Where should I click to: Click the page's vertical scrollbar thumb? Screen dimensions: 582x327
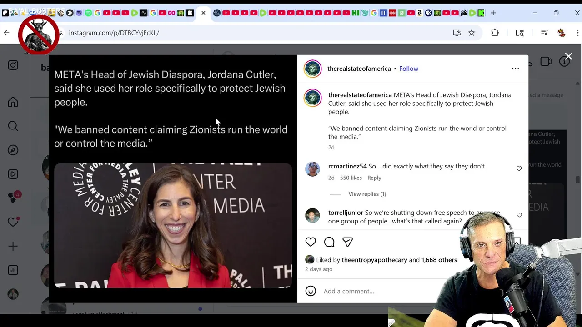[578, 180]
